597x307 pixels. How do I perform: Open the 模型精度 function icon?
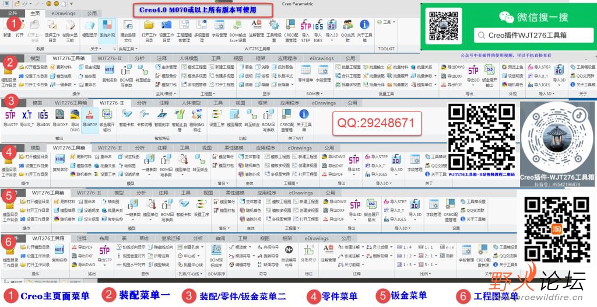tap(234, 117)
